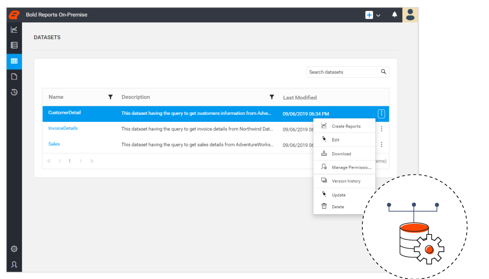Expand the create new dropdown arrow
Image resolution: width=489 pixels, height=279 pixels.
[378, 15]
